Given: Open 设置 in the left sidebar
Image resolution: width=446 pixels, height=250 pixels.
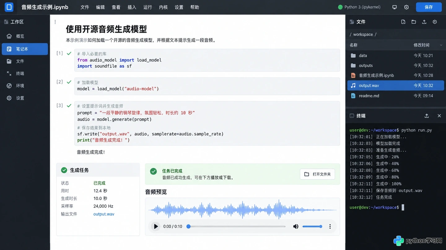Looking at the screenshot, I should pyautogui.click(x=25, y=98).
